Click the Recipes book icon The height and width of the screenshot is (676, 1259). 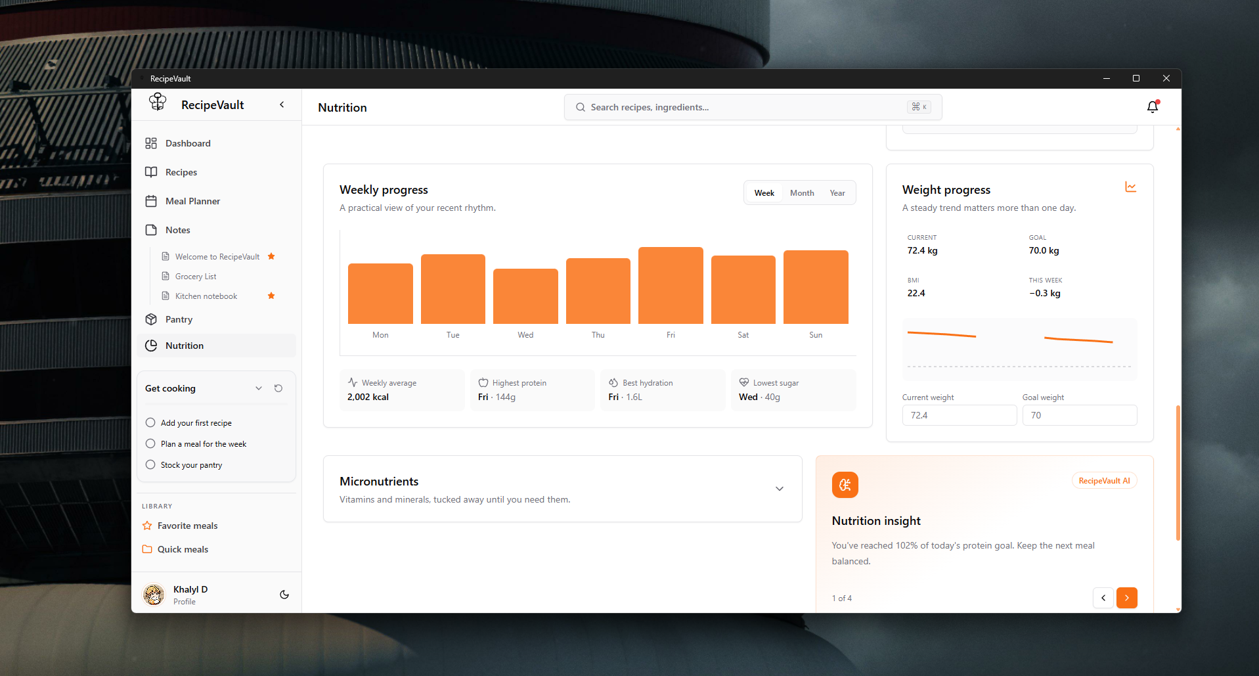coord(151,172)
